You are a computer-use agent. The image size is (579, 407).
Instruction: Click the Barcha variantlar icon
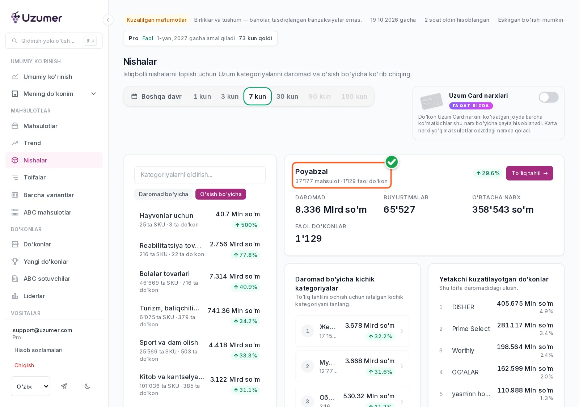[x=15, y=195]
